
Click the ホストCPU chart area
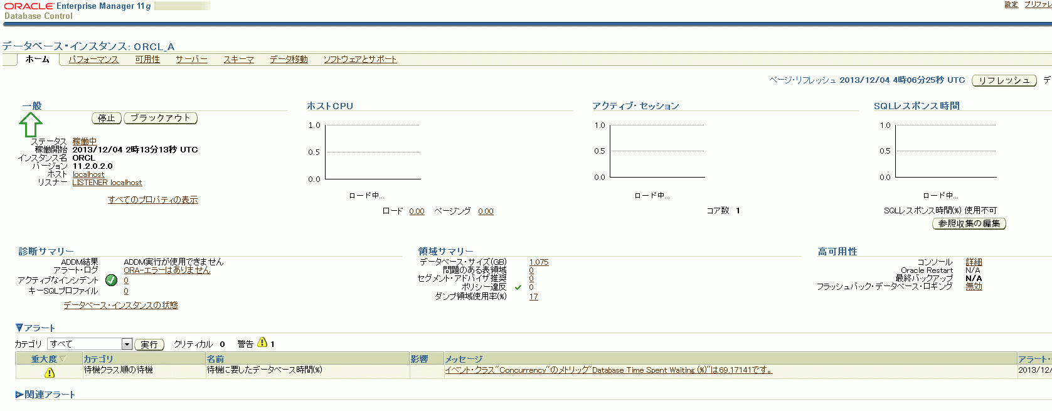[372, 152]
